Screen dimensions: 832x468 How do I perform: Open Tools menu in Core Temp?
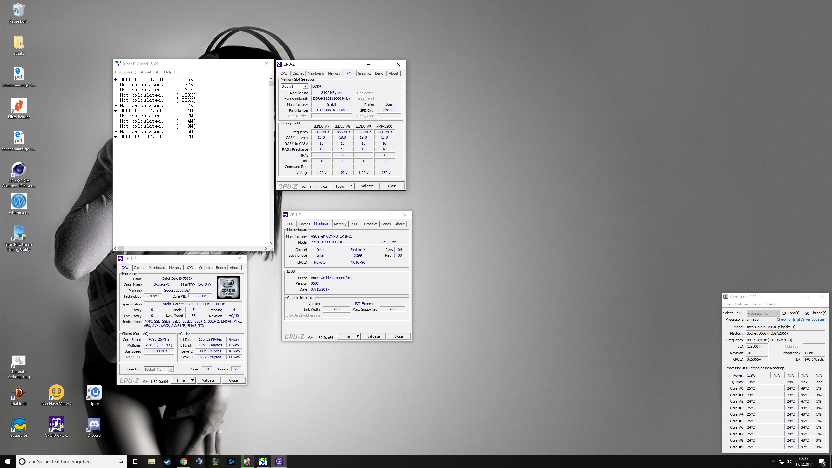click(757, 304)
